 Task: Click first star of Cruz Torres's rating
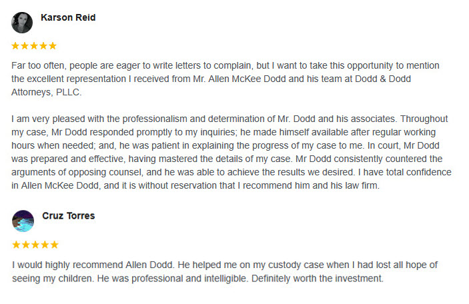click(x=17, y=245)
